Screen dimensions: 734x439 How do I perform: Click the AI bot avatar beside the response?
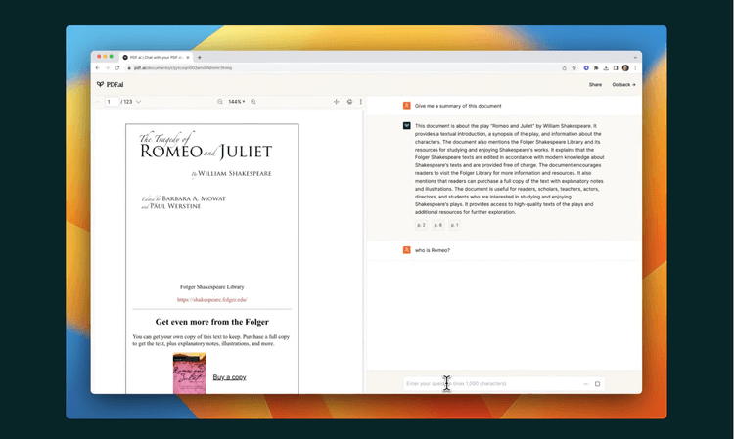pyautogui.click(x=407, y=126)
